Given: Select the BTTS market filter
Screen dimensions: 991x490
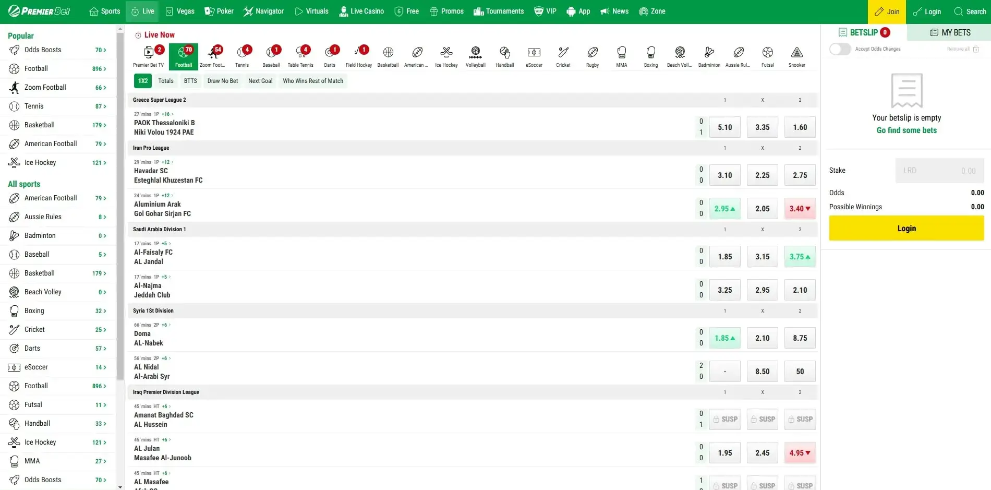Looking at the screenshot, I should tap(190, 81).
